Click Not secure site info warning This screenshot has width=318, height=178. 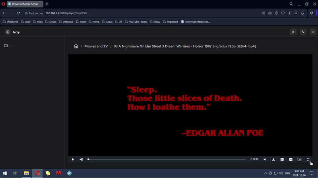pyautogui.click(x=34, y=13)
